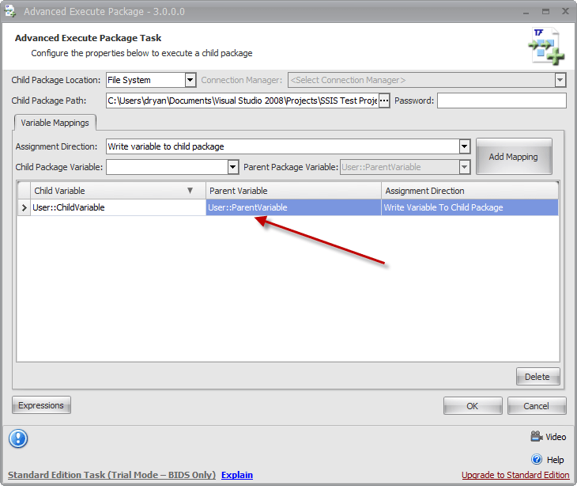Click Upgrade to Standard Edition link
The image size is (577, 486).
[515, 475]
